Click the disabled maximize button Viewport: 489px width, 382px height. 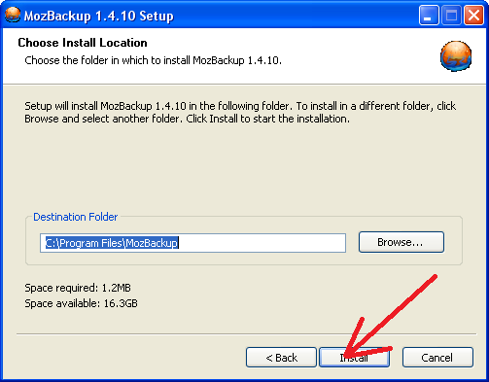(451, 15)
